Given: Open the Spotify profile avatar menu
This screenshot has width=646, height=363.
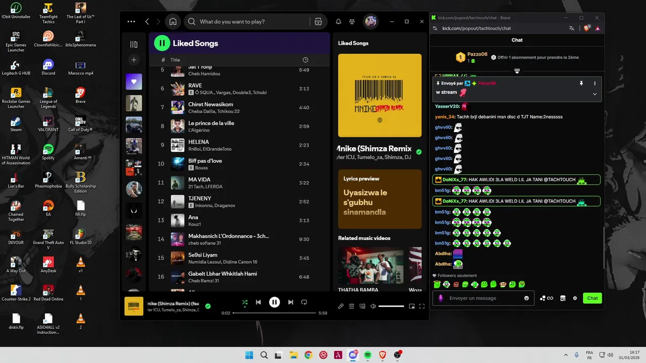Looking at the screenshot, I should click(x=371, y=22).
